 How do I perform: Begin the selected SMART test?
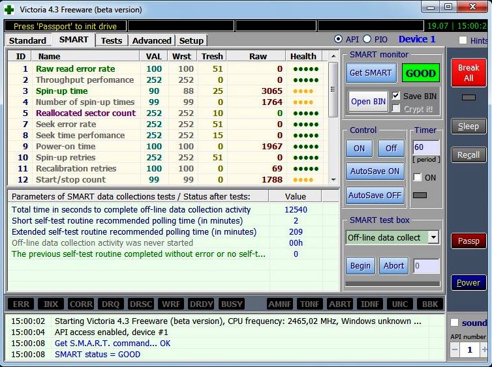tap(360, 266)
